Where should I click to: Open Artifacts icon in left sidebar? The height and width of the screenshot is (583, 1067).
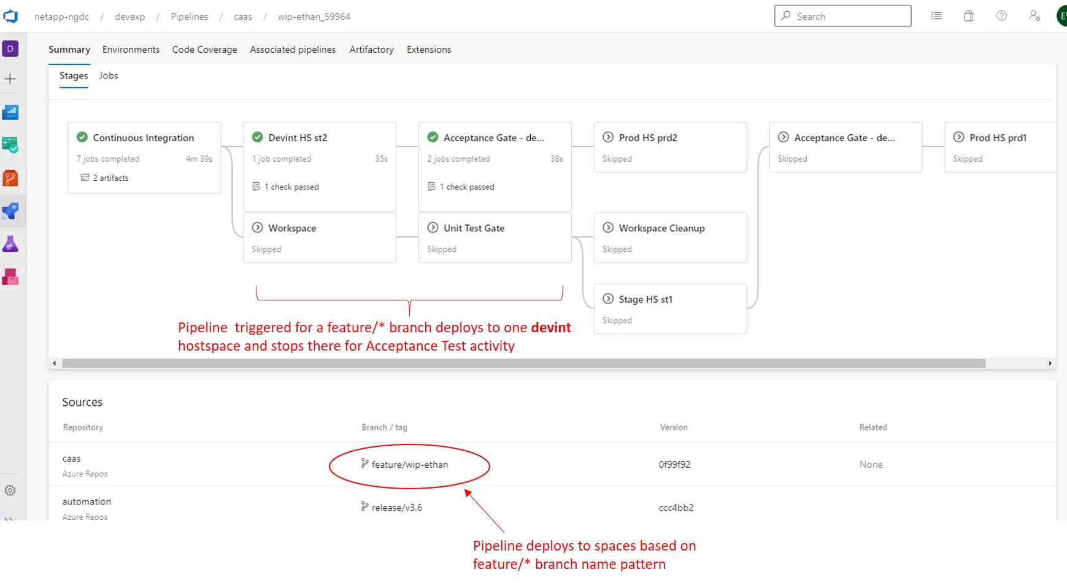(10, 277)
